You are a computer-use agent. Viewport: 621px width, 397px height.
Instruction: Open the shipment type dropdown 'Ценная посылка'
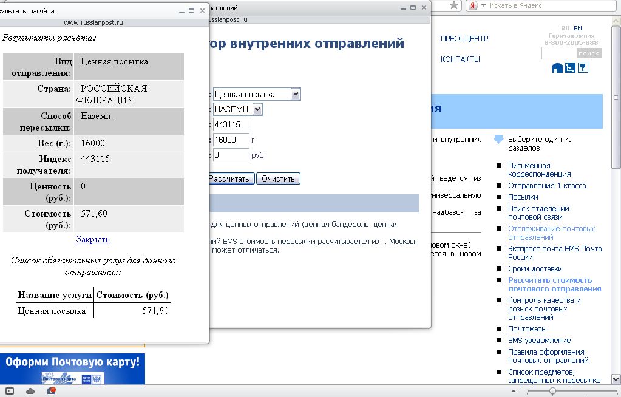(257, 94)
